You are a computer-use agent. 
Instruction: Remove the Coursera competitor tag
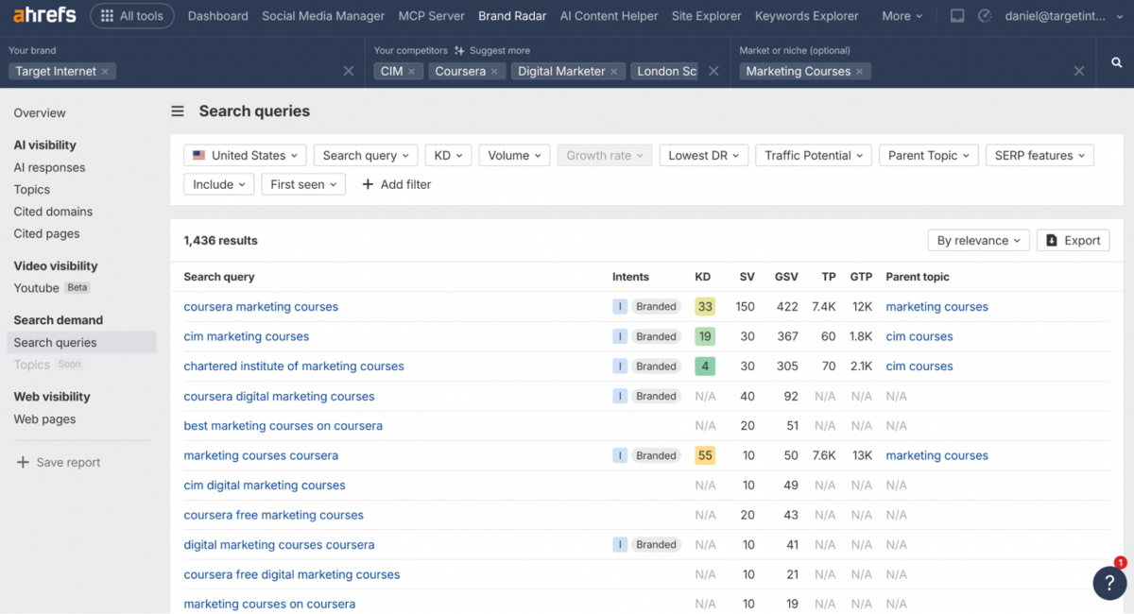pos(494,72)
